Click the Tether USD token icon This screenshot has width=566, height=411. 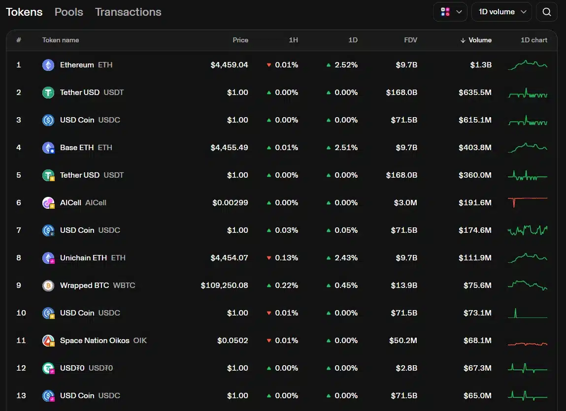(x=48, y=92)
